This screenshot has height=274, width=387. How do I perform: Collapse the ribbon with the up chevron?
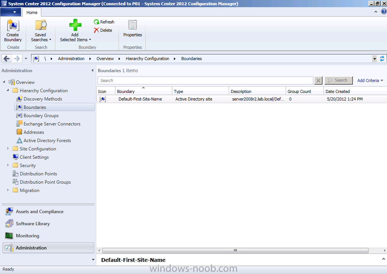coord(376,12)
